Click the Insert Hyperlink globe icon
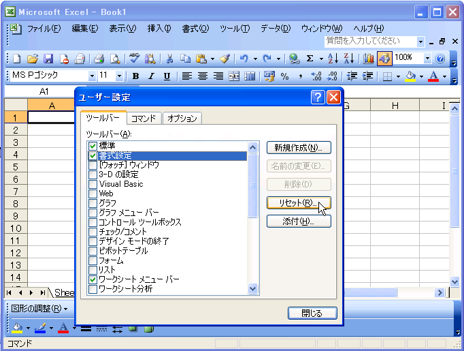 click(x=294, y=59)
